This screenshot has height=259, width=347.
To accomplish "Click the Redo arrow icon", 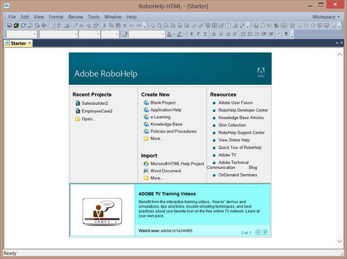I will tap(139, 25).
